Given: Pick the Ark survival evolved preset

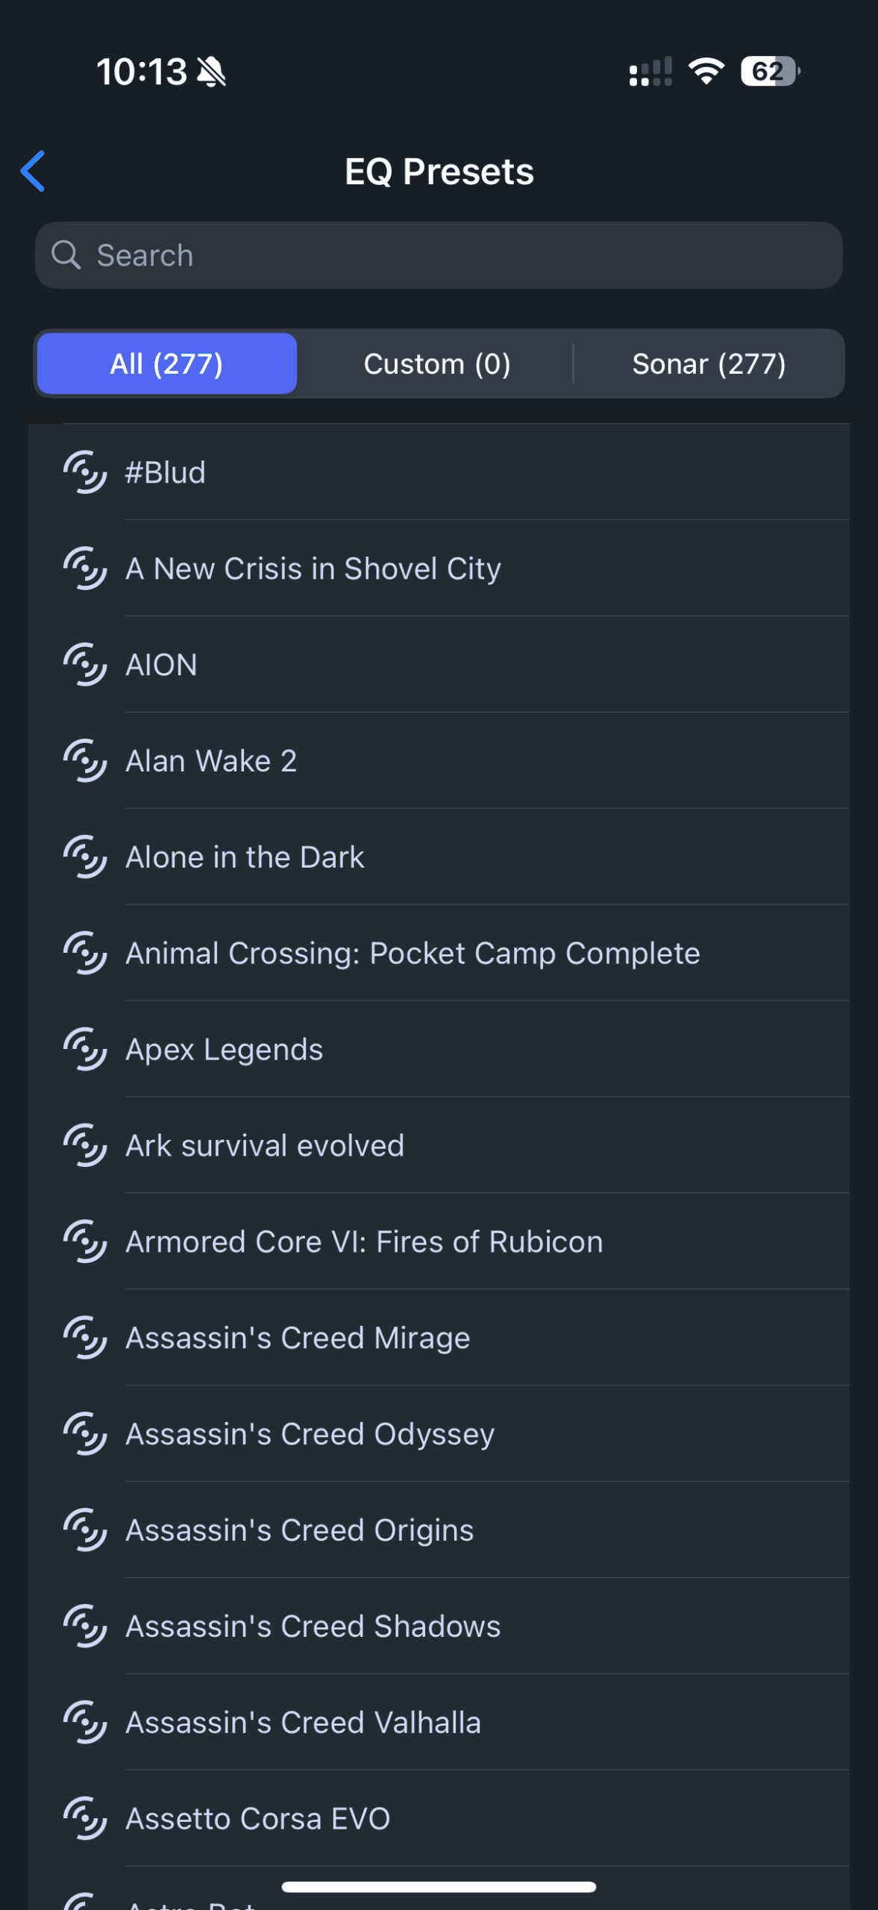Looking at the screenshot, I should [439, 1146].
